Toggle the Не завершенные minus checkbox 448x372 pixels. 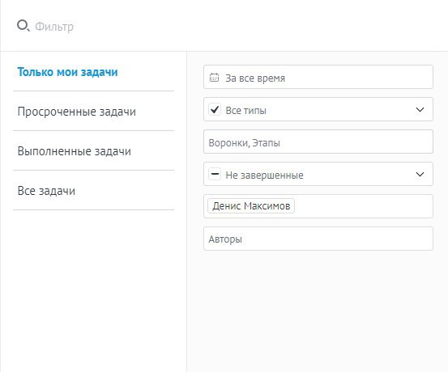215,174
